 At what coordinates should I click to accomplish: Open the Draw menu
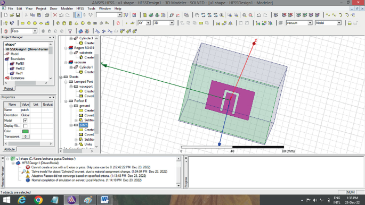(x=53, y=8)
